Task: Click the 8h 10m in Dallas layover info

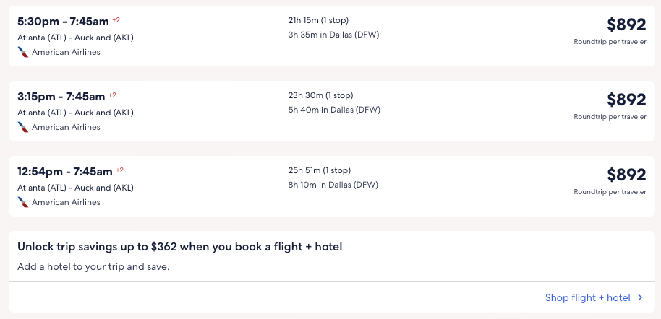Action: pyautogui.click(x=333, y=185)
